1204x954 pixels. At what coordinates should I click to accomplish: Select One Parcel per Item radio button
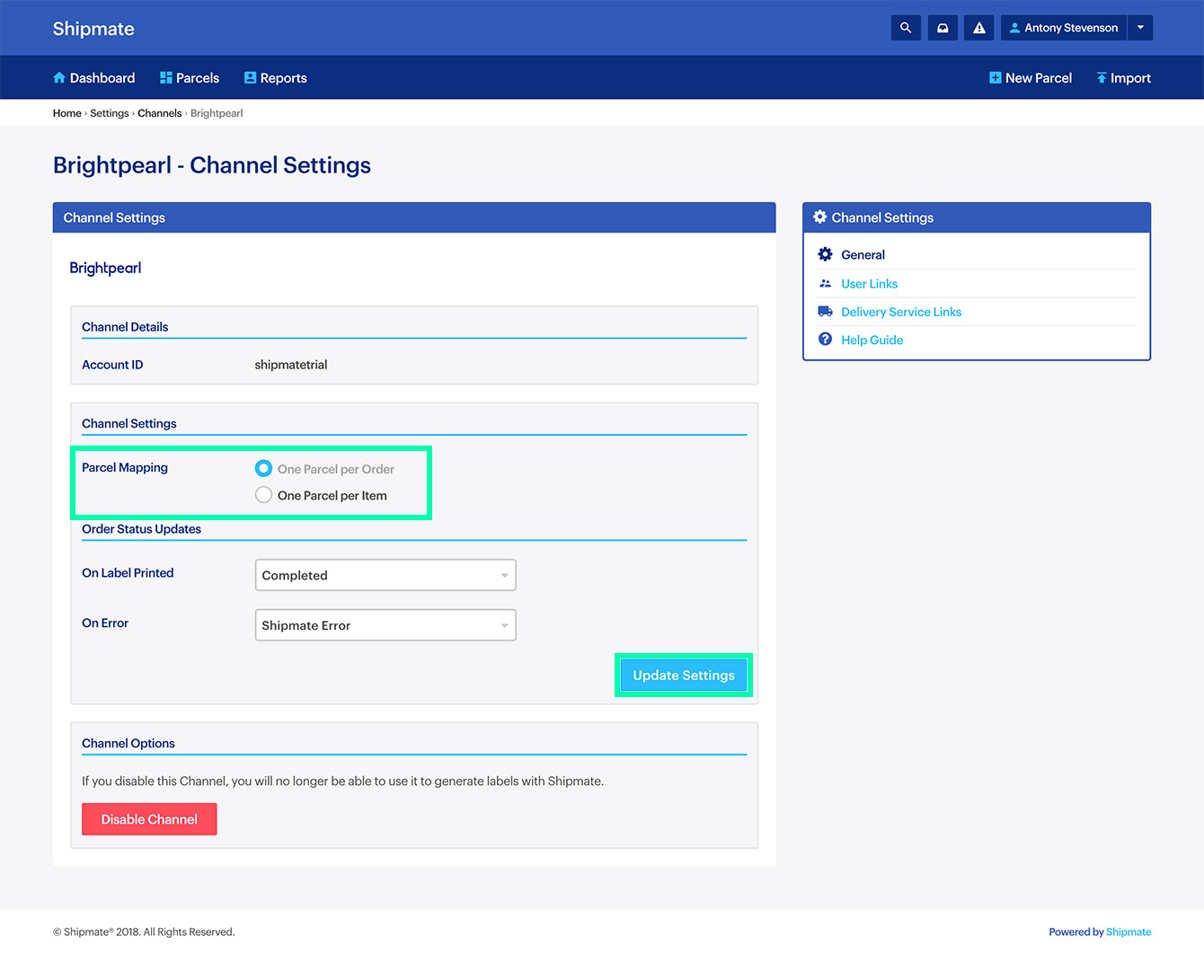(x=263, y=495)
